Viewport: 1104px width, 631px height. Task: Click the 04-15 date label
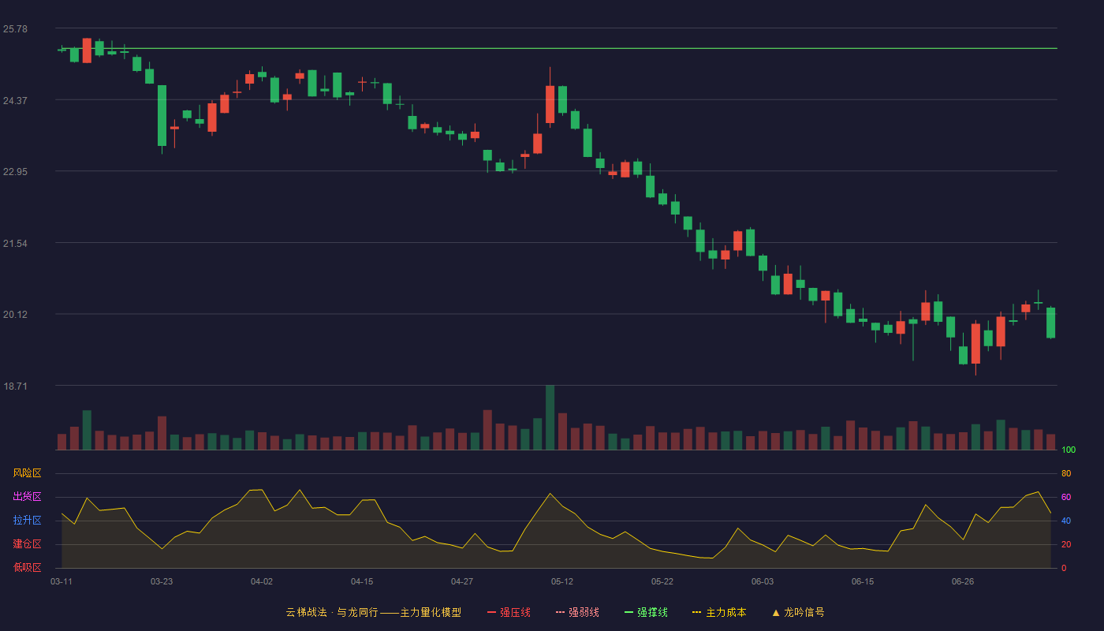tap(362, 581)
